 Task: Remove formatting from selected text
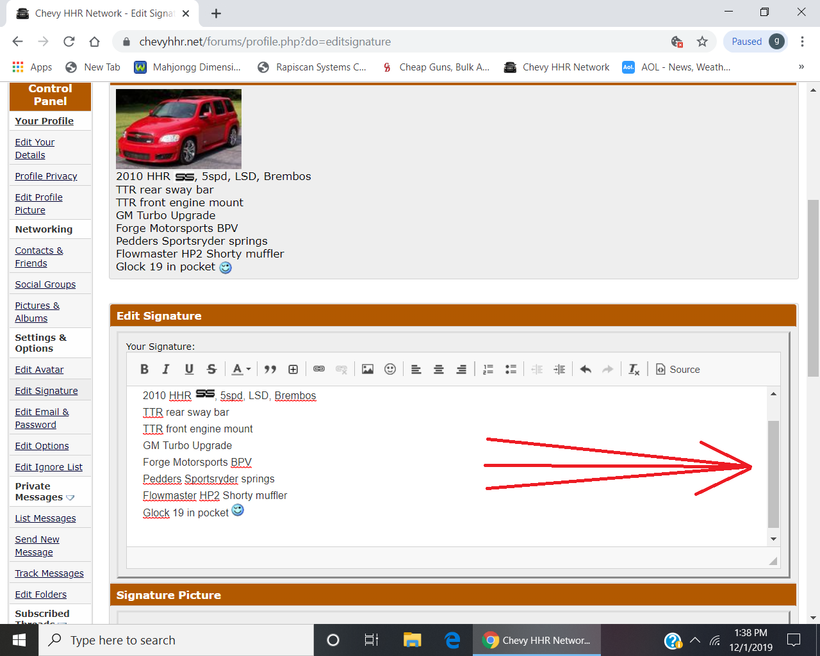634,370
